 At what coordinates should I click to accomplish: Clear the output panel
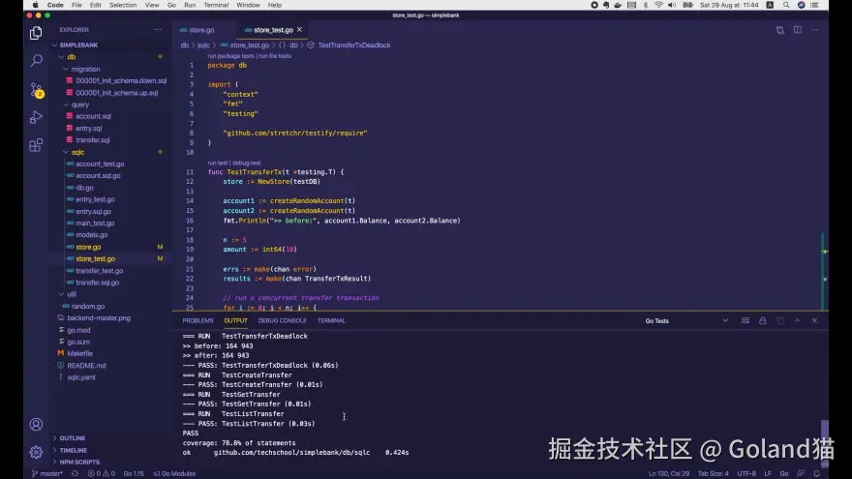pos(745,321)
